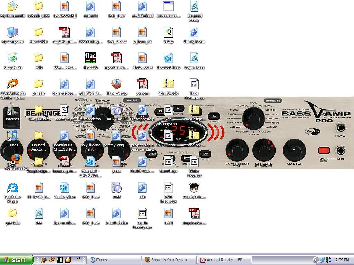This screenshot has width=354, height=265.
Task: Click the 12:29 PM taskbar clock
Action: click(x=341, y=260)
